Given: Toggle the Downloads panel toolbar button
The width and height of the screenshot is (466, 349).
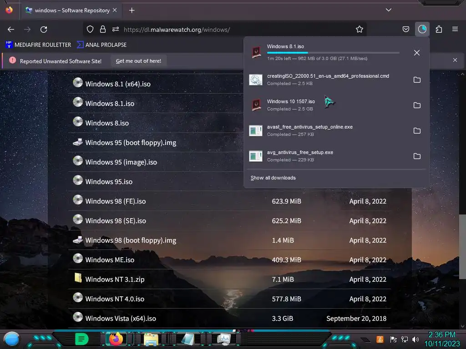Looking at the screenshot, I should coord(422,30).
